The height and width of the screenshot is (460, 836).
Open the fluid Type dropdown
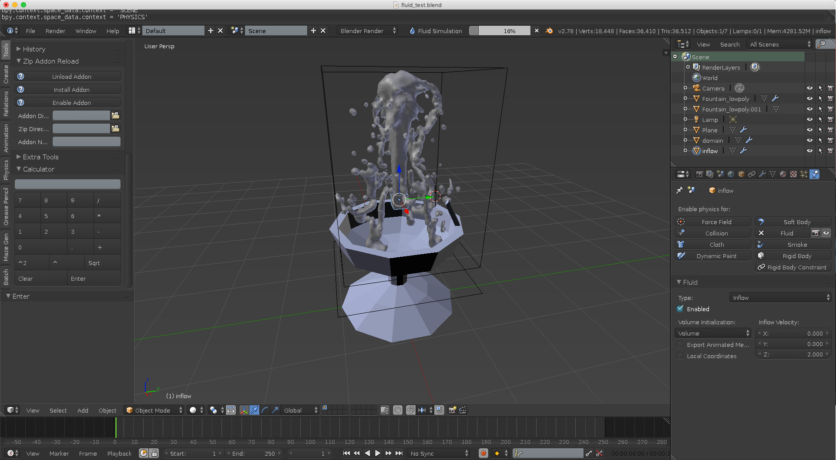(780, 298)
